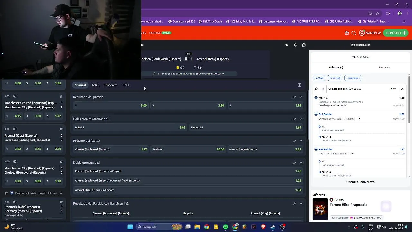This screenshot has width=412, height=232.
Task: Collapse the Próximo gol (Gol 2) section
Action: [x=301, y=141]
